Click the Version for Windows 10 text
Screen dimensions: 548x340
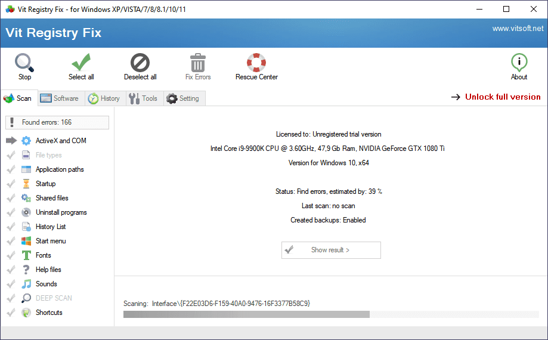point(329,163)
